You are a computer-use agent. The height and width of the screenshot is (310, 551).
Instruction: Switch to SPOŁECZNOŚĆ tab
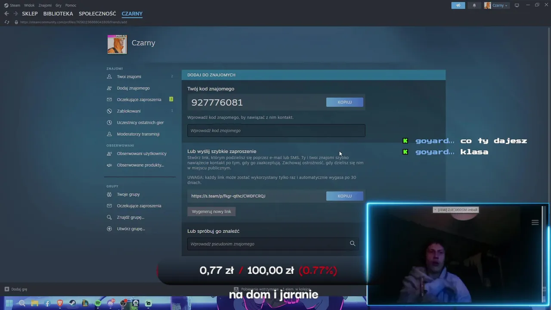point(97,13)
